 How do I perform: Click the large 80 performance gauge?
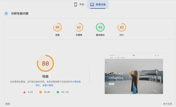(45, 63)
